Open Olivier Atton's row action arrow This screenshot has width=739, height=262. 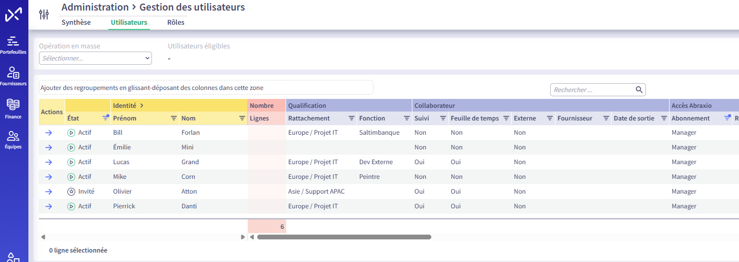pyautogui.click(x=48, y=192)
